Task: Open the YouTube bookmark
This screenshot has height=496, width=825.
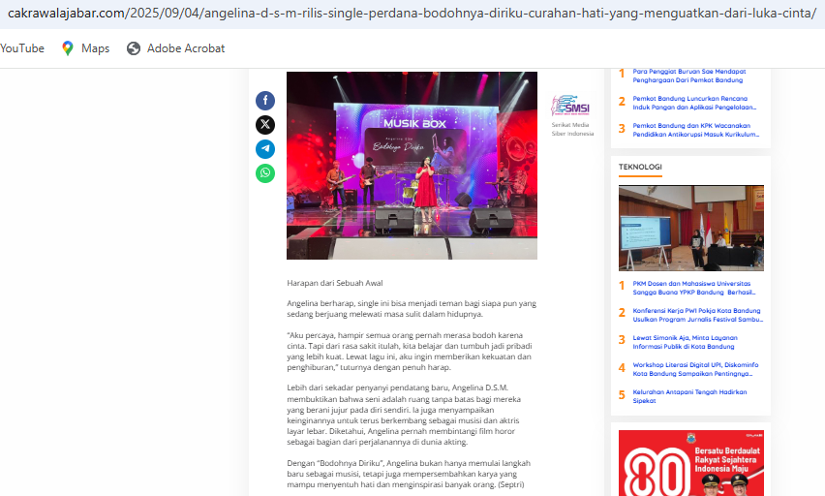Action: (x=21, y=48)
